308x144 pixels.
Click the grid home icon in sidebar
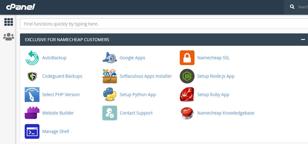(9, 22)
